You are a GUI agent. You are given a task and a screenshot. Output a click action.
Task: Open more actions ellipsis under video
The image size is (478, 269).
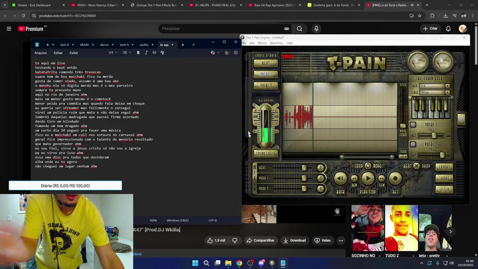(341, 241)
